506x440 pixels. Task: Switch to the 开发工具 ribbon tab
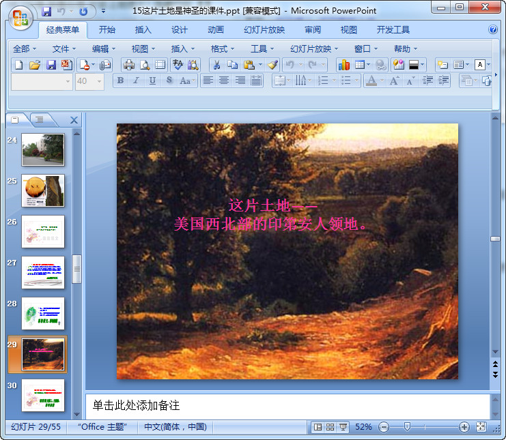(393, 30)
